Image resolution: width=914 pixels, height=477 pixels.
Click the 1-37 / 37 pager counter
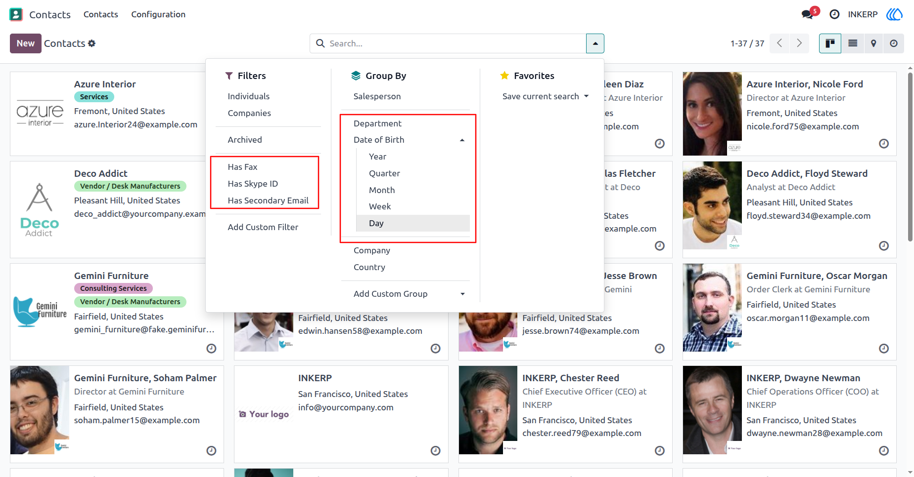(x=747, y=43)
